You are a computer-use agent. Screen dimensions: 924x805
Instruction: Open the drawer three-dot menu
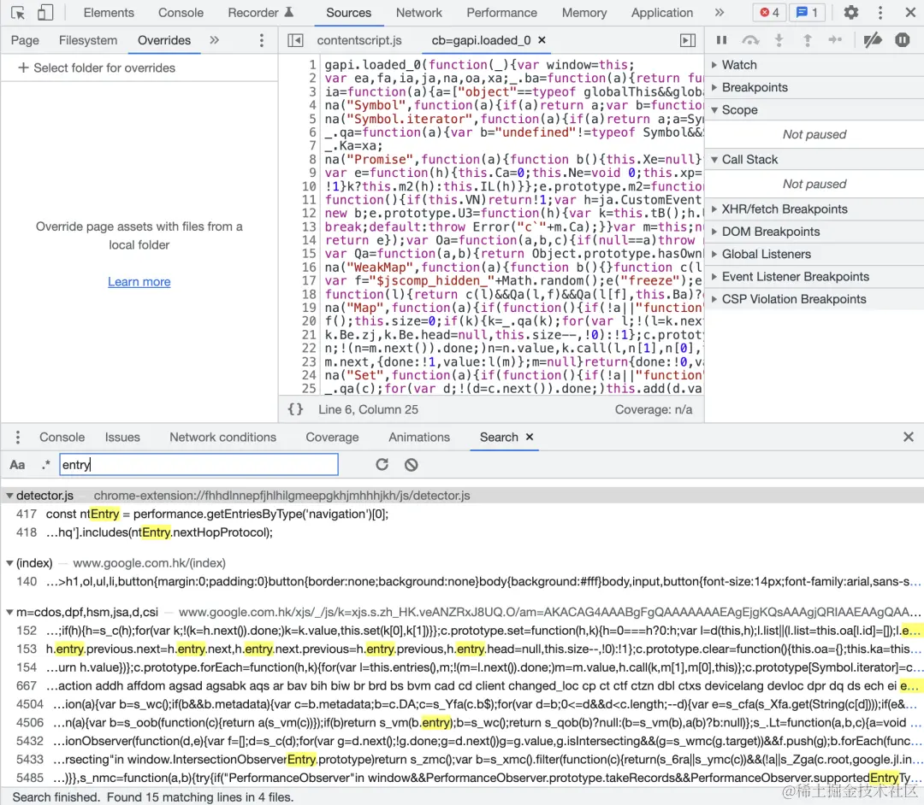(x=18, y=438)
